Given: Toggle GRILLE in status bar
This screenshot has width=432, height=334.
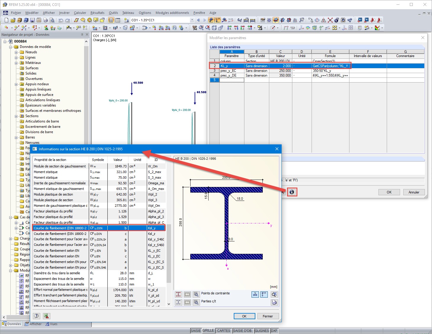Looking at the screenshot, I should 208,331.
